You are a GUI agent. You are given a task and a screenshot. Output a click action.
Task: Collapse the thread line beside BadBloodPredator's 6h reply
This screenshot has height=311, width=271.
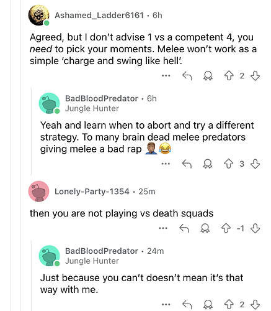point(32,131)
